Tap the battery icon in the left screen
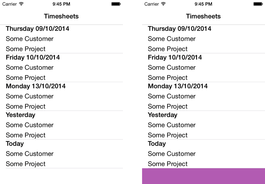The height and width of the screenshot is (184, 265). click(116, 4)
